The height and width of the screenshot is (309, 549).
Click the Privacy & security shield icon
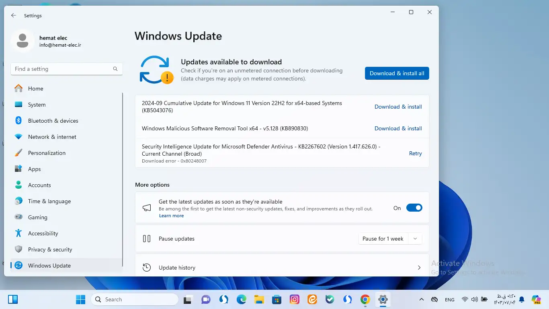coord(18,249)
